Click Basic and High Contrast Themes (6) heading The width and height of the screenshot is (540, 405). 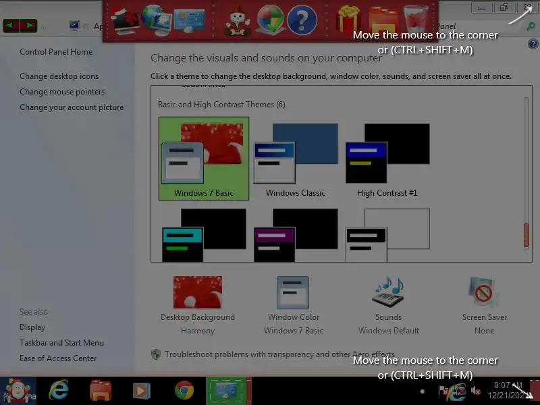[x=221, y=105]
